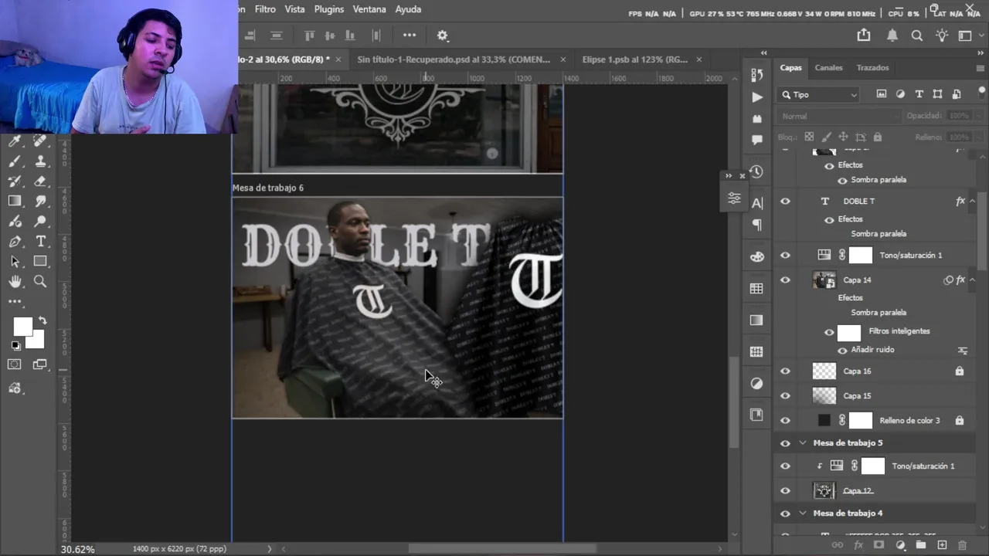The height and width of the screenshot is (556, 989).
Task: Select the Hand tool
Action: 15,282
